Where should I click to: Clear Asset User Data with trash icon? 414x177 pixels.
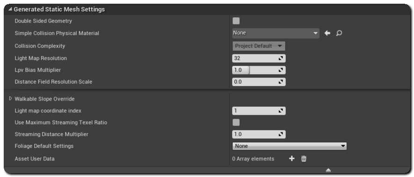click(x=304, y=159)
